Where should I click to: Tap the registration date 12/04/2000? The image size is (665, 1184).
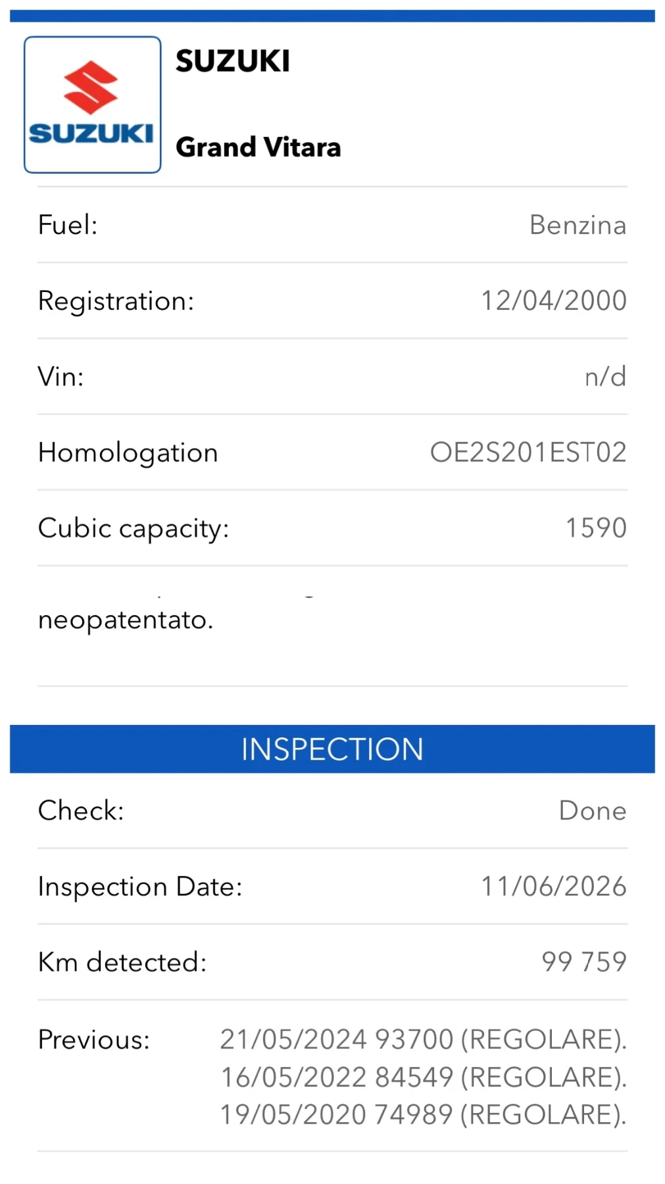[x=554, y=301]
